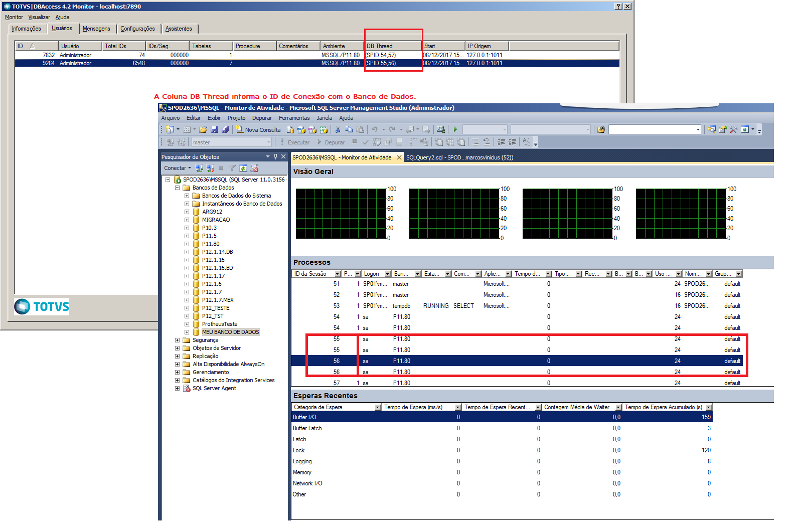Click the web browser window toolbar icon
Screen dimensions: 797x531
point(745,129)
